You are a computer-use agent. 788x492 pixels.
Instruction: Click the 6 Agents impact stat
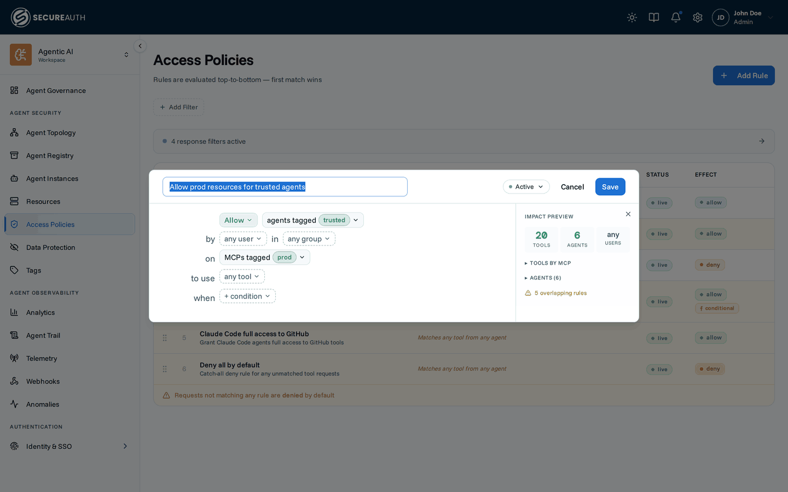coord(577,239)
